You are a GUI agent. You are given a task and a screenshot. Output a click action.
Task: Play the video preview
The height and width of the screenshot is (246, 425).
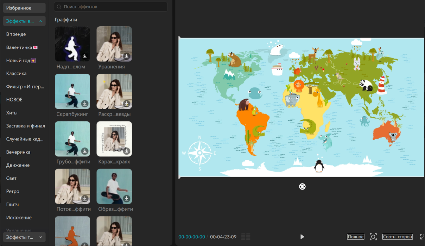coord(302,237)
